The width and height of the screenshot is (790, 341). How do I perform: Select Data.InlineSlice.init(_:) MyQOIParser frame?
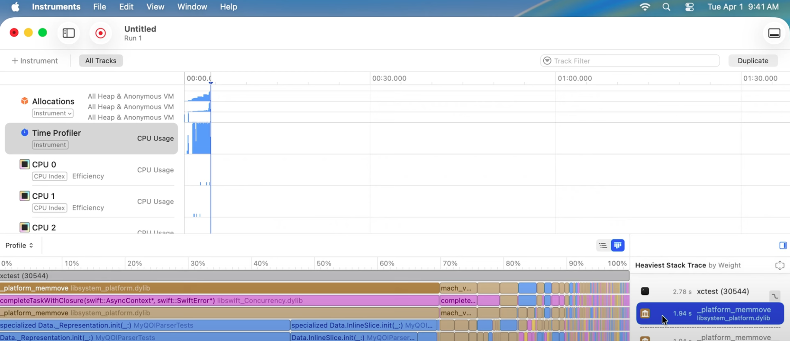354,337
